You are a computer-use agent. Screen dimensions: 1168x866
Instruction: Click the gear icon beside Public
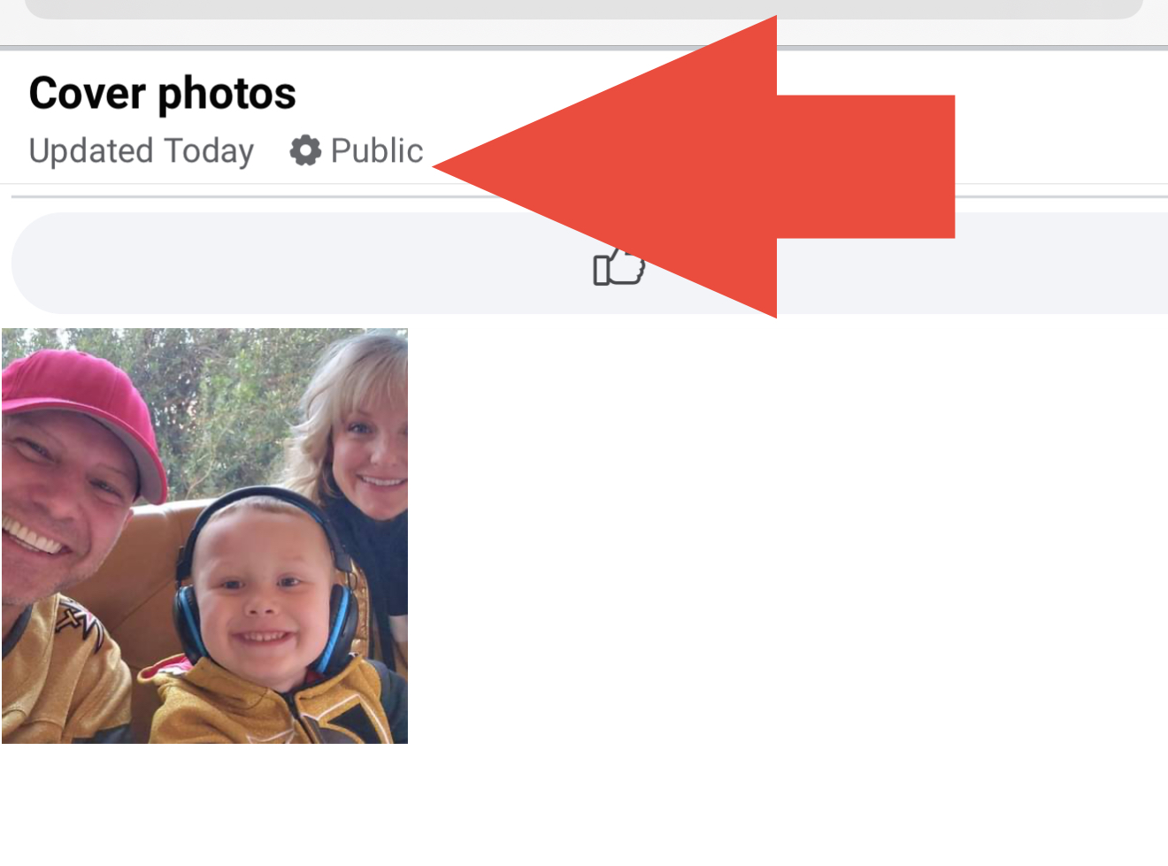coord(305,150)
